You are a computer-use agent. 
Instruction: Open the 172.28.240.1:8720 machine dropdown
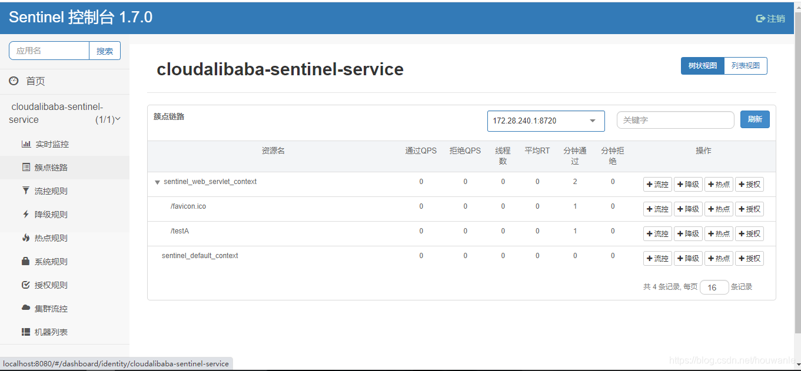pyautogui.click(x=546, y=121)
